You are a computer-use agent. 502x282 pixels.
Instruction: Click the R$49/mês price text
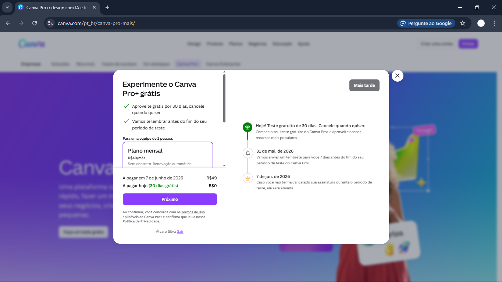[x=136, y=158]
